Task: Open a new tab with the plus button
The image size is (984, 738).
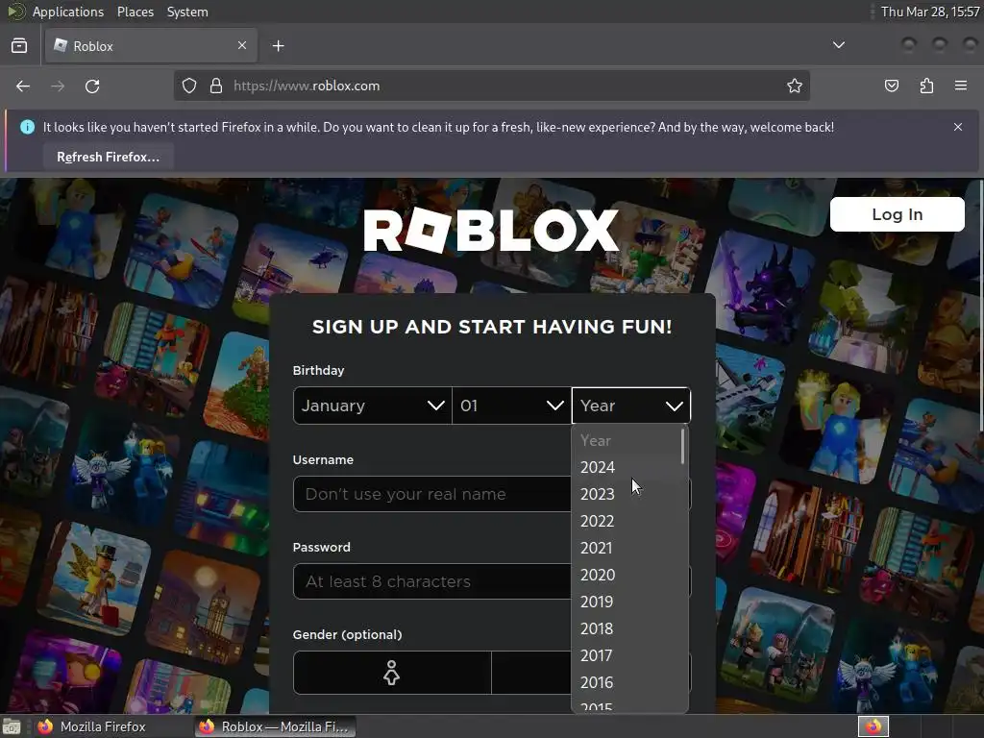Action: click(278, 46)
